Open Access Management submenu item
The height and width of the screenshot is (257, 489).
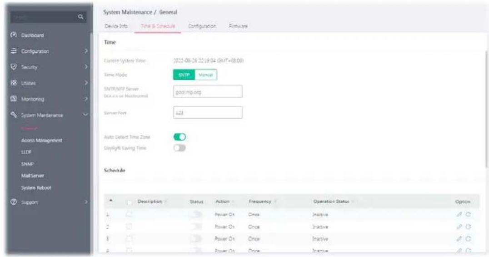[41, 141]
